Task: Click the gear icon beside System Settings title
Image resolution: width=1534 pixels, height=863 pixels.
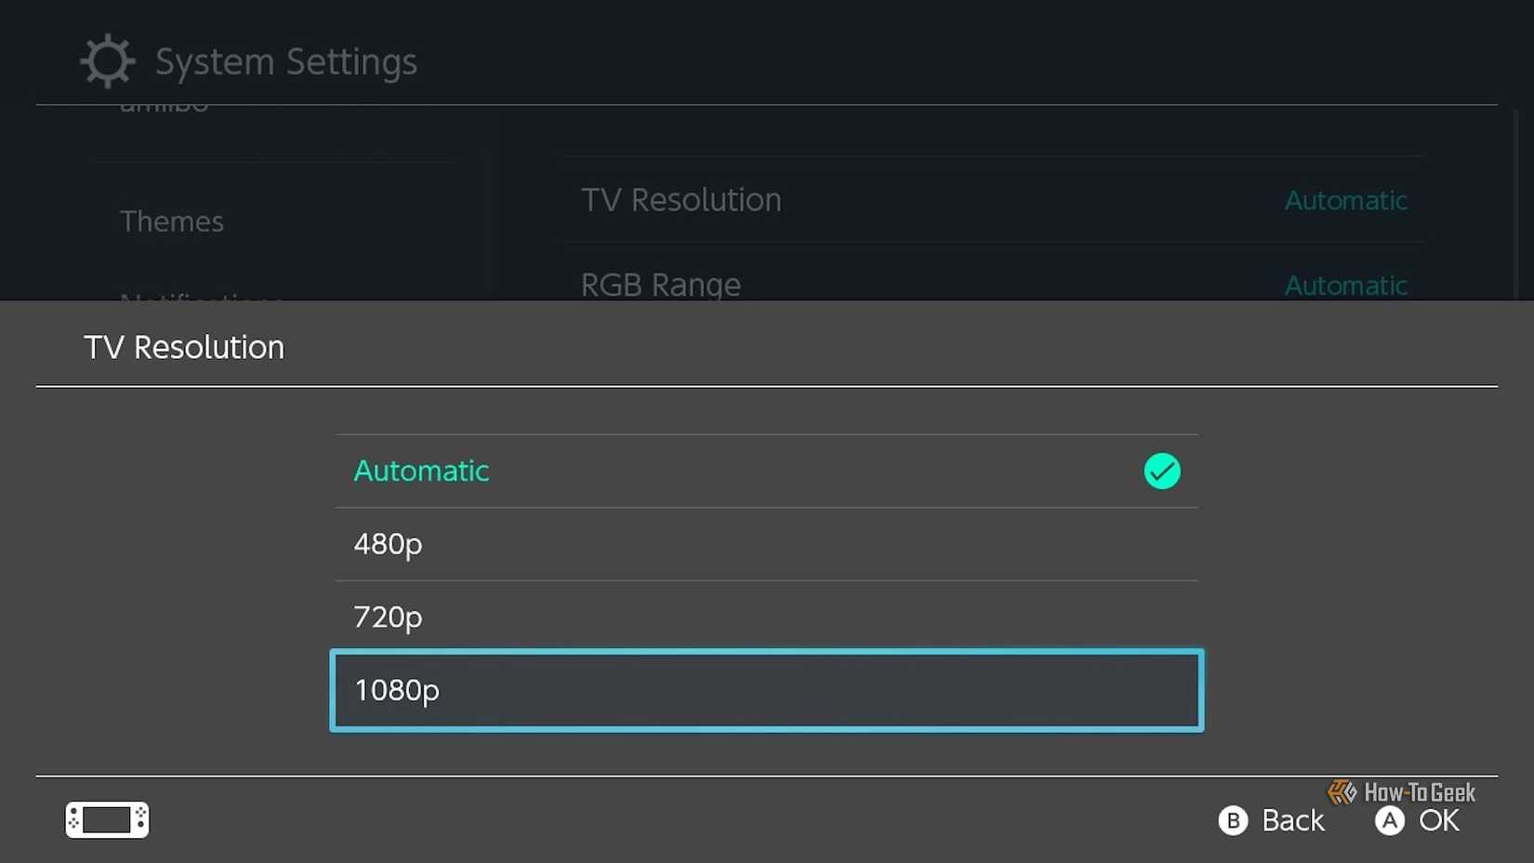Action: 106,60
